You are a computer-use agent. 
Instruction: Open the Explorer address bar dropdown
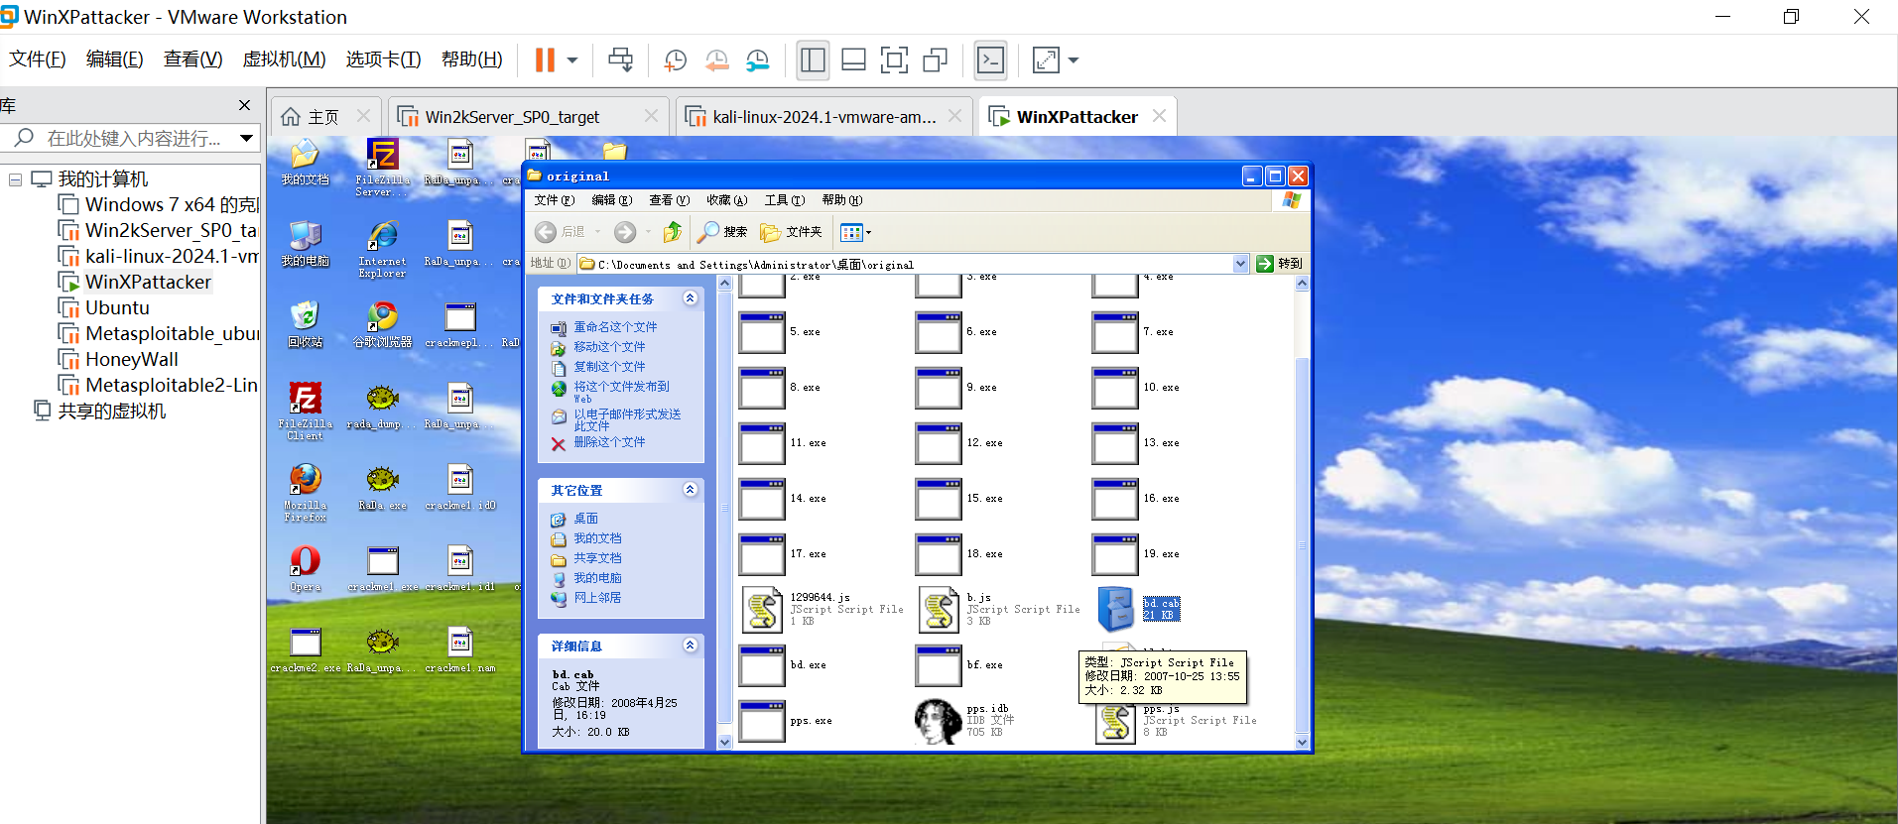(1240, 264)
